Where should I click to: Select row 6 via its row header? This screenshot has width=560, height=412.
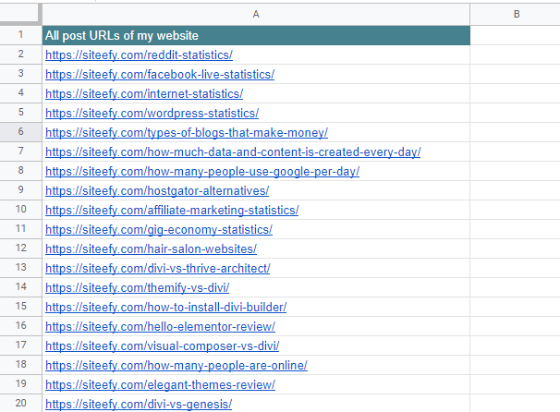point(20,132)
